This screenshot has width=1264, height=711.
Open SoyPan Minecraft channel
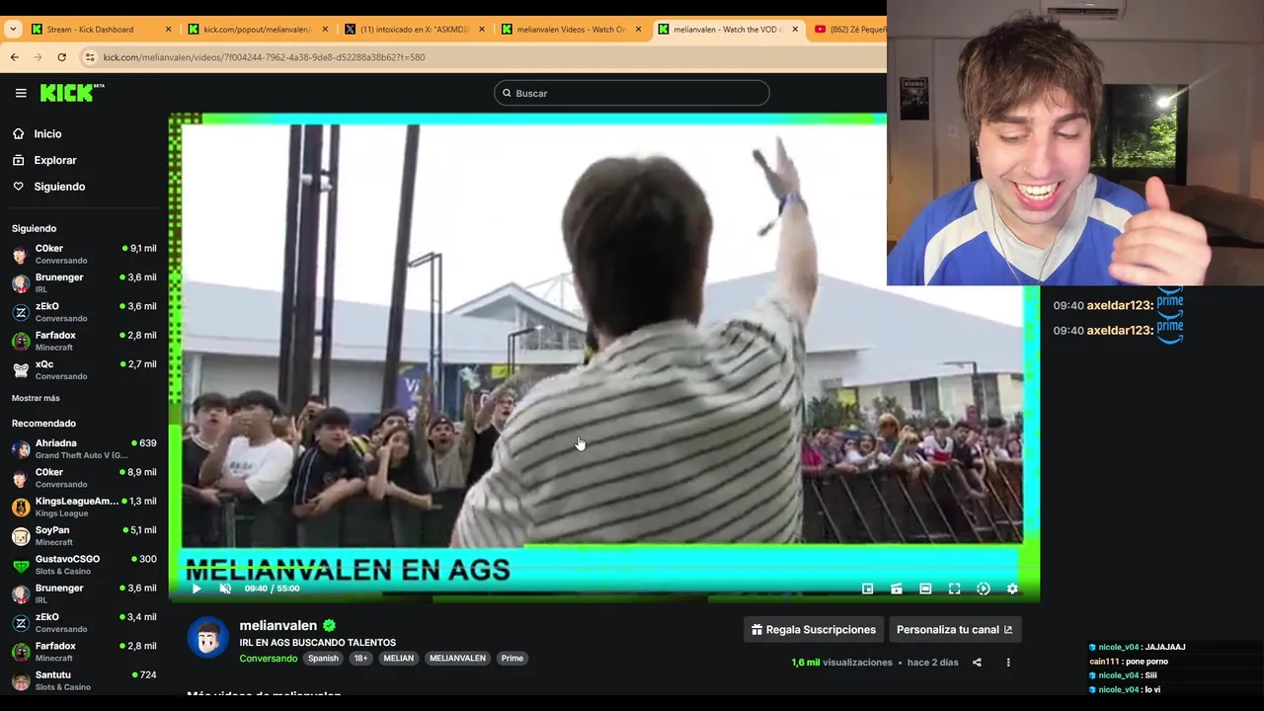(x=84, y=536)
